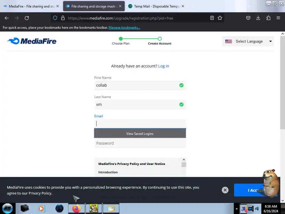Click the page scrollbar up arrow
Screen dimensions: 285x214
tap(282, 34)
